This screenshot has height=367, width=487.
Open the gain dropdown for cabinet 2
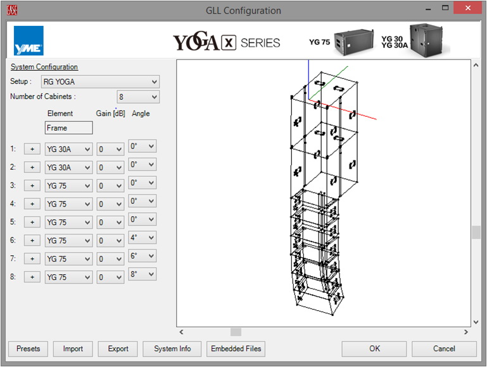coord(110,167)
